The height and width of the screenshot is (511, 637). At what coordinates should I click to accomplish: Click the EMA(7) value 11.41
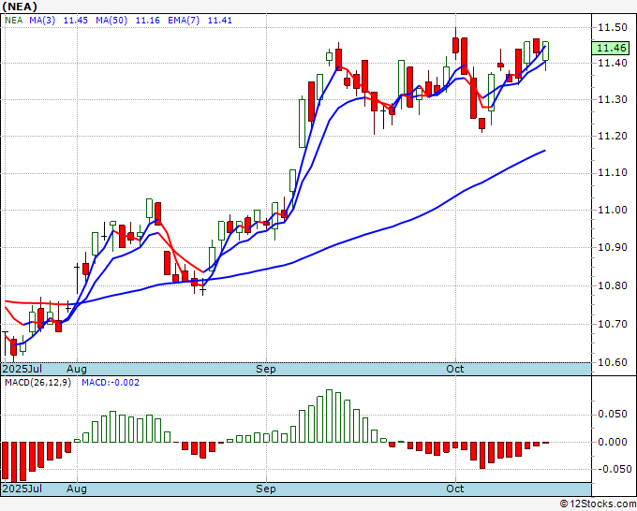pyautogui.click(x=220, y=21)
